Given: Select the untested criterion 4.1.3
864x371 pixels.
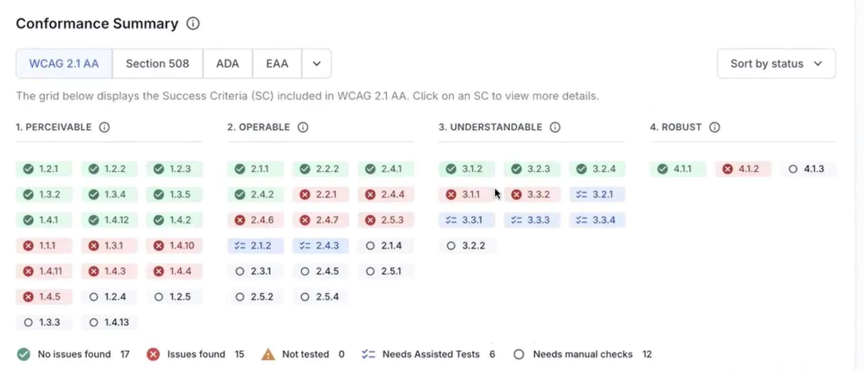Looking at the screenshot, I should click(808, 169).
